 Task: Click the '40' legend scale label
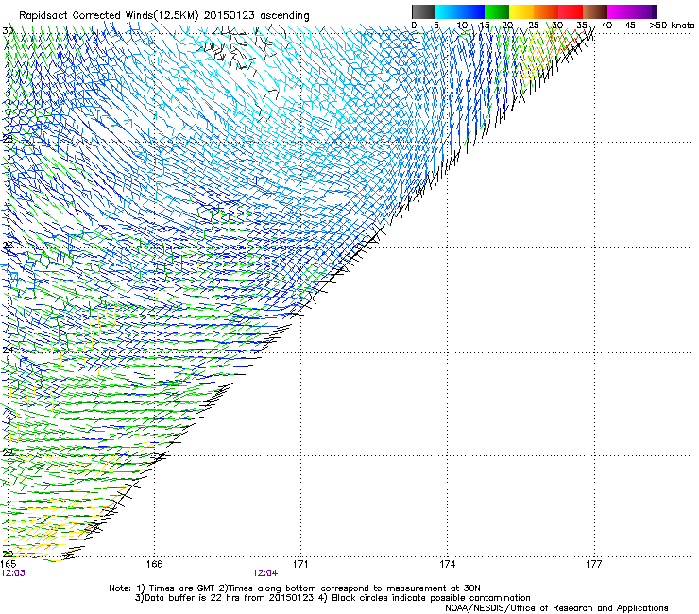click(x=606, y=26)
